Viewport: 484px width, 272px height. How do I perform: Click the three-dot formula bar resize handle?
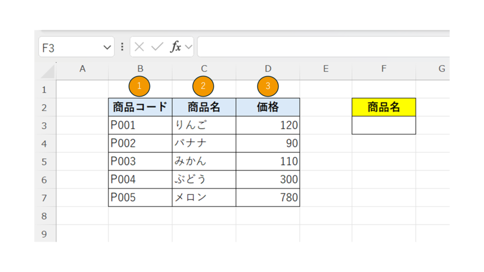click(x=122, y=47)
